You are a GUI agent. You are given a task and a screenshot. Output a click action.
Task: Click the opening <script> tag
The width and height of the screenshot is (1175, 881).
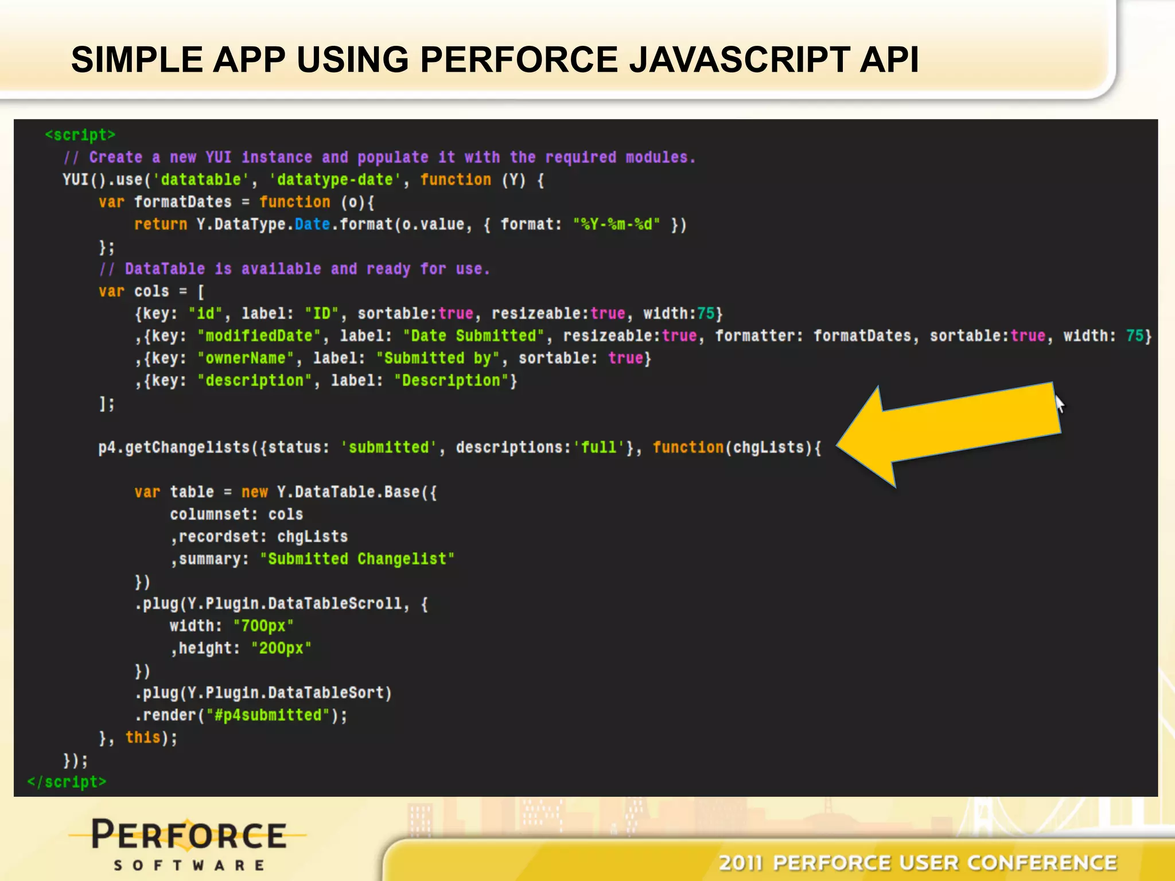[80, 135]
